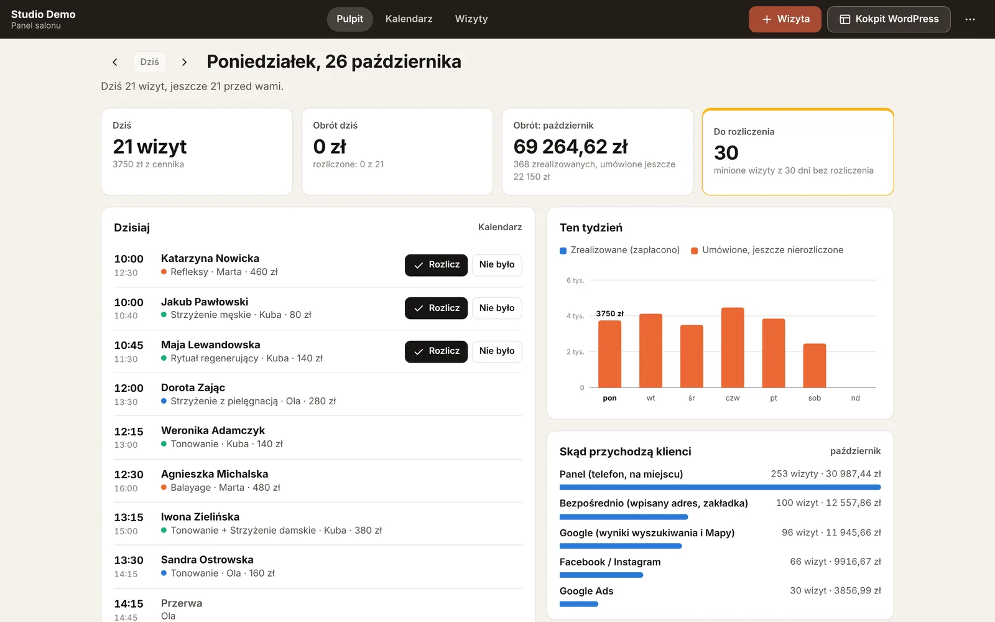Open Iwona Zielińska appointment
The width and height of the screenshot is (995, 622).
(x=318, y=524)
